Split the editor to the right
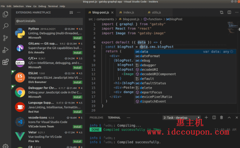The height and width of the screenshot is (148, 240). click(229, 12)
